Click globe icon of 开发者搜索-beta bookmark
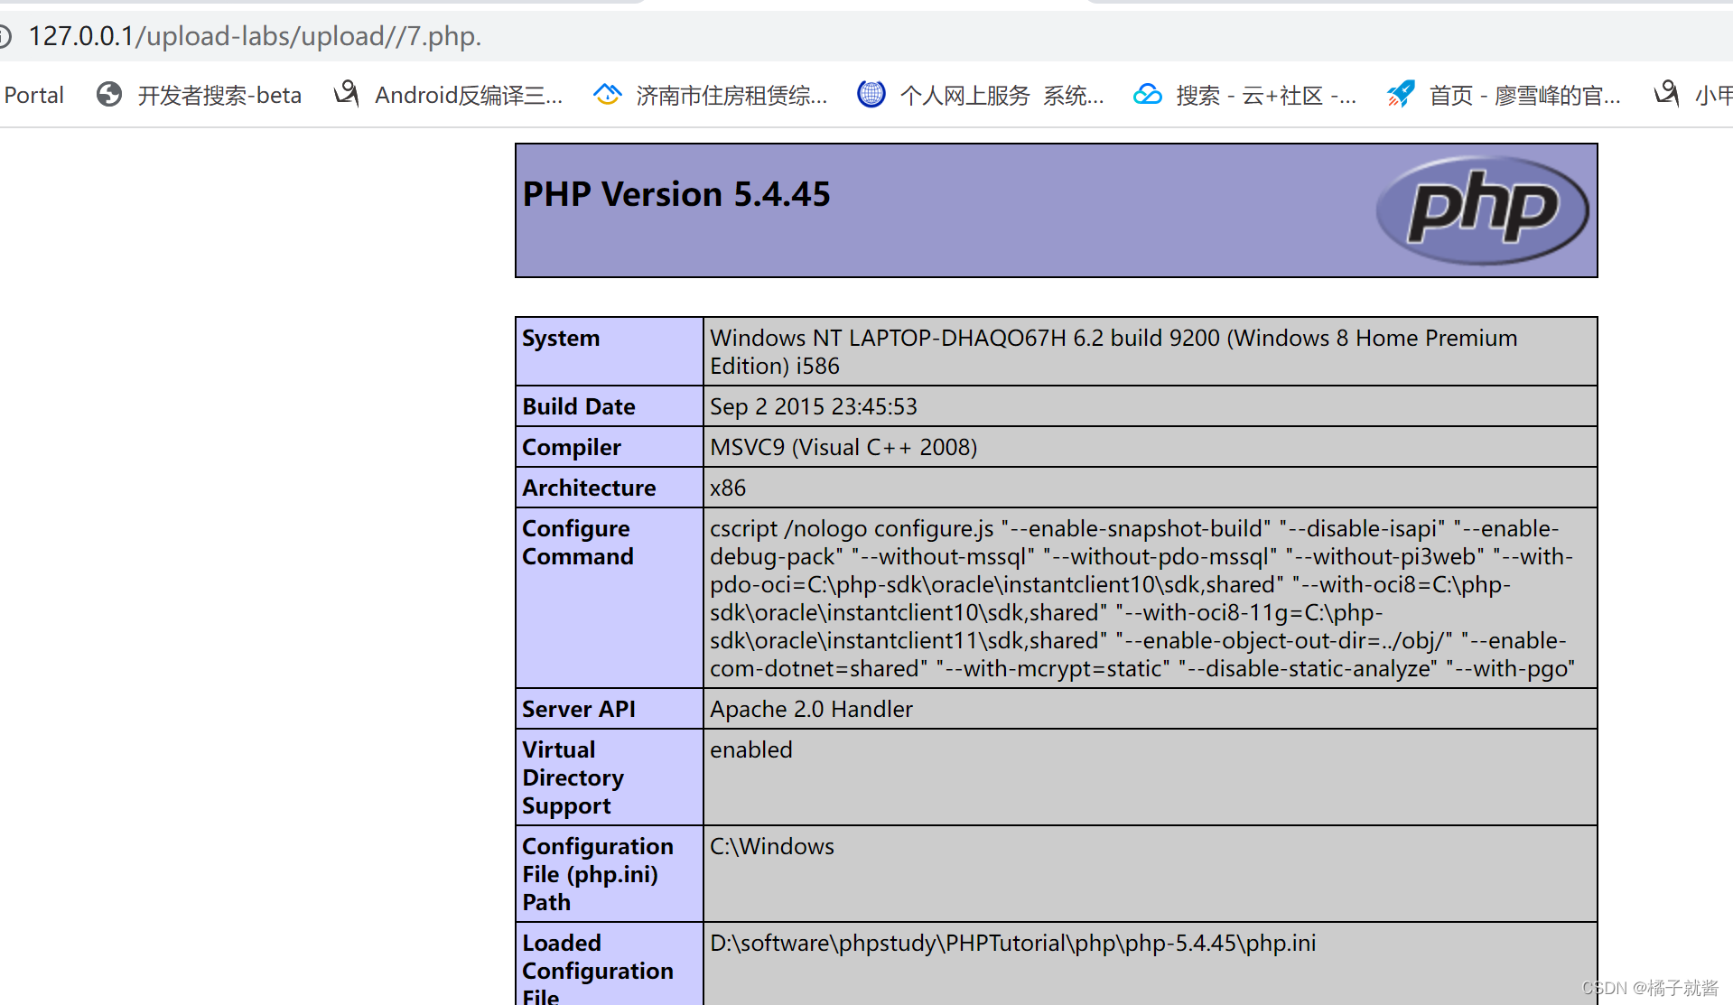 109,94
